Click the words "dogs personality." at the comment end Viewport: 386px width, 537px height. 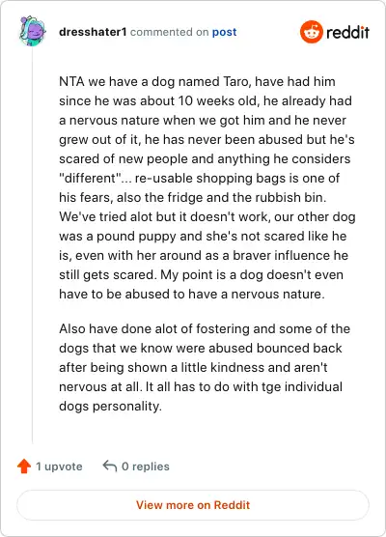pyautogui.click(x=110, y=407)
